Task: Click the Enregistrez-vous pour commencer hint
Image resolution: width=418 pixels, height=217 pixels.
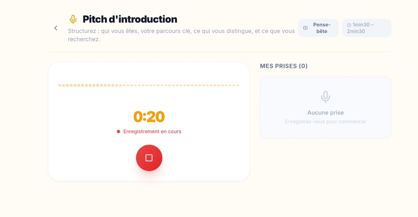Action: 325,122
